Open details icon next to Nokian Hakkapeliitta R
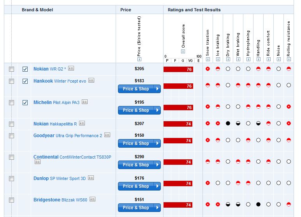Screen dimensions: 301x217 pyautogui.click(x=82, y=123)
